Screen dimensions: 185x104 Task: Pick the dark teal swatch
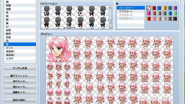170,8
